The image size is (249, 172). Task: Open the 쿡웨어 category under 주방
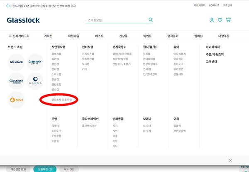[55, 126]
